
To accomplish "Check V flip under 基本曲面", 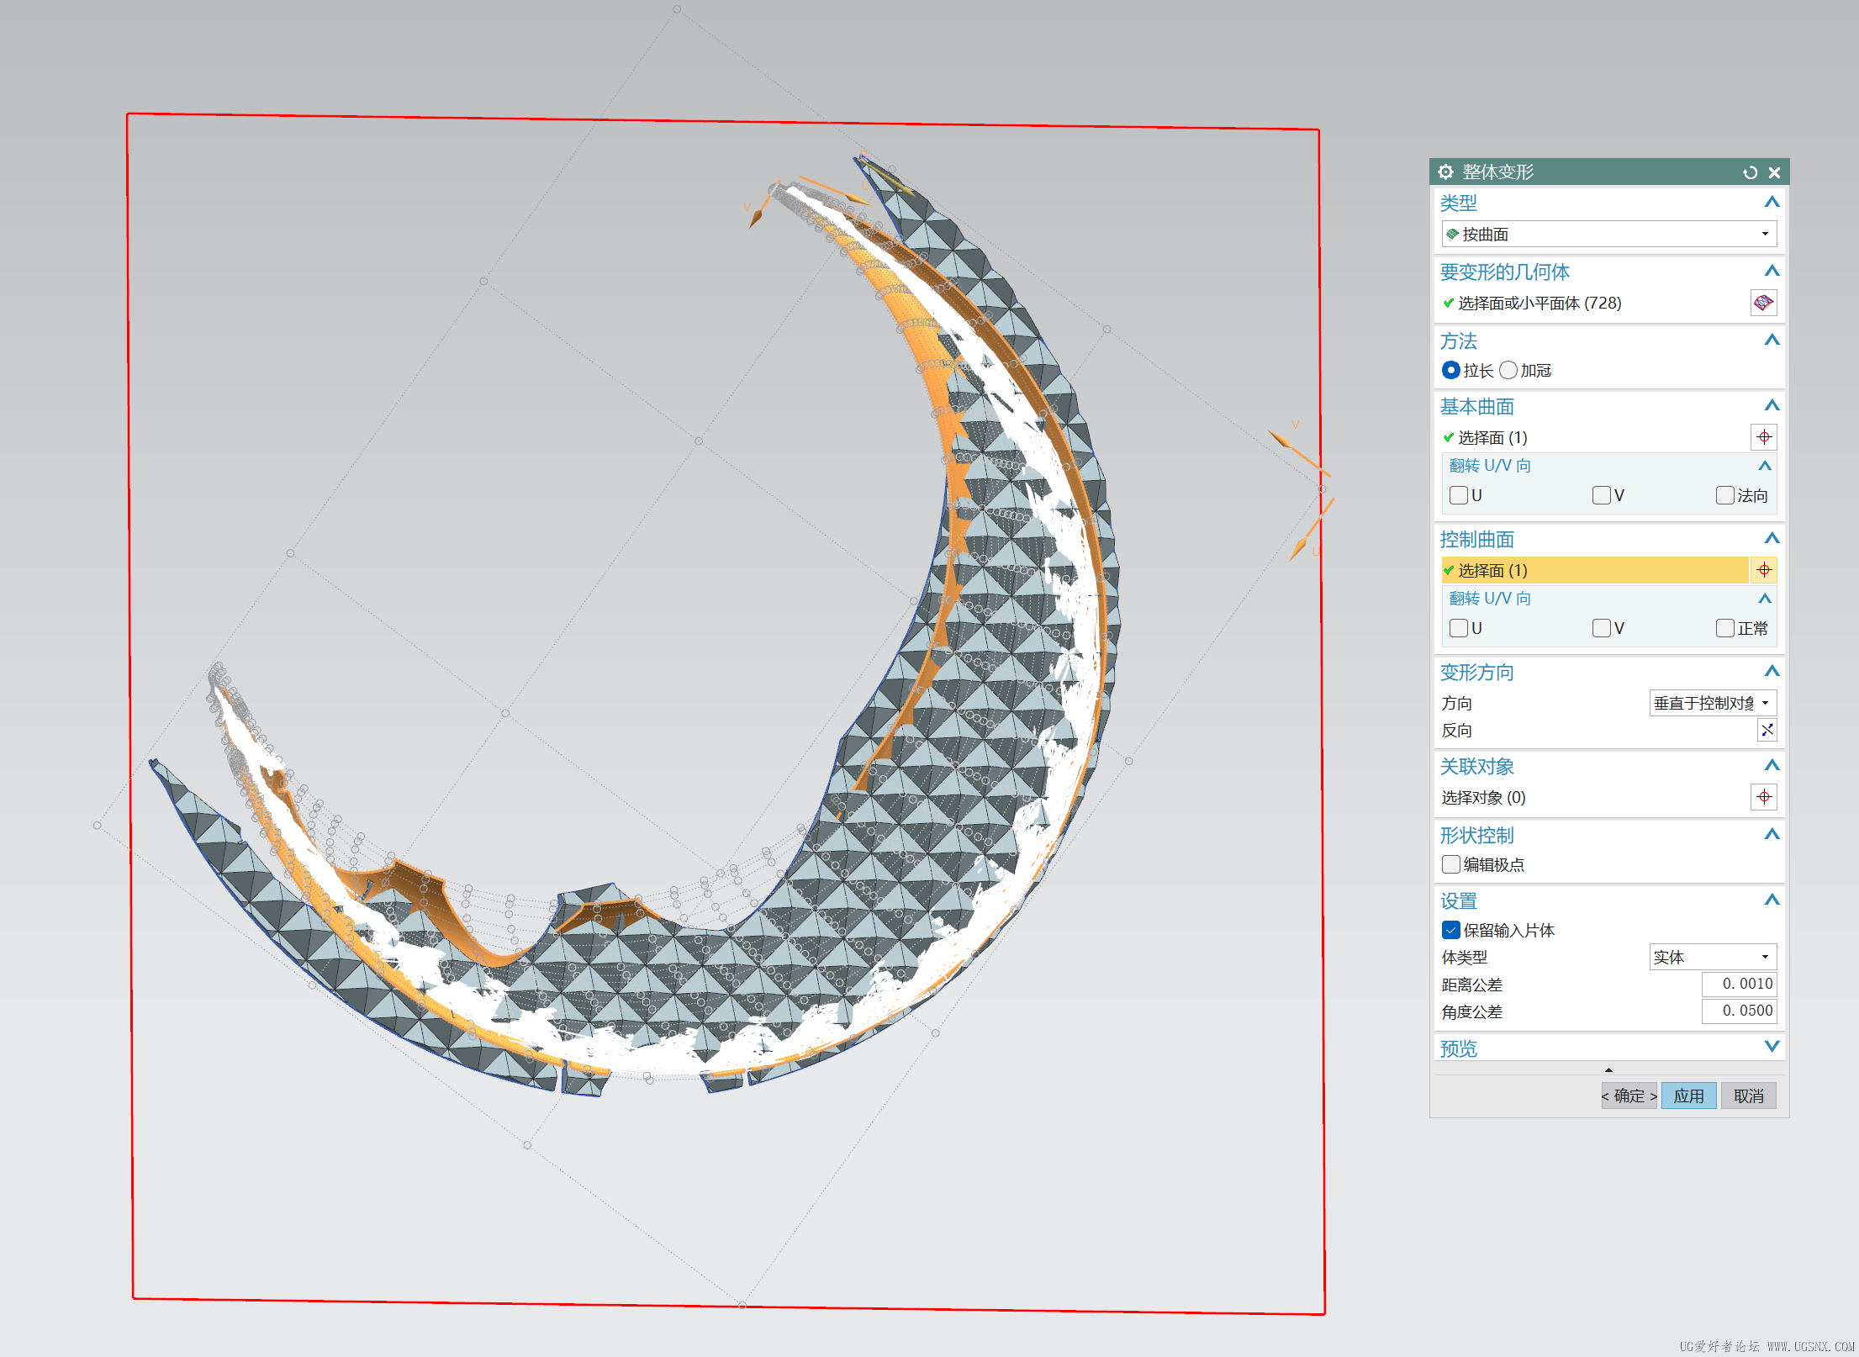I will click(x=1602, y=495).
